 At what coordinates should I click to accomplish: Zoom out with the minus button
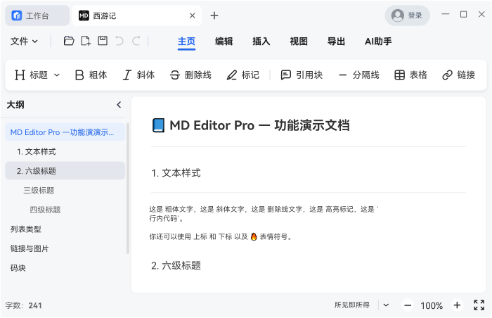408,305
